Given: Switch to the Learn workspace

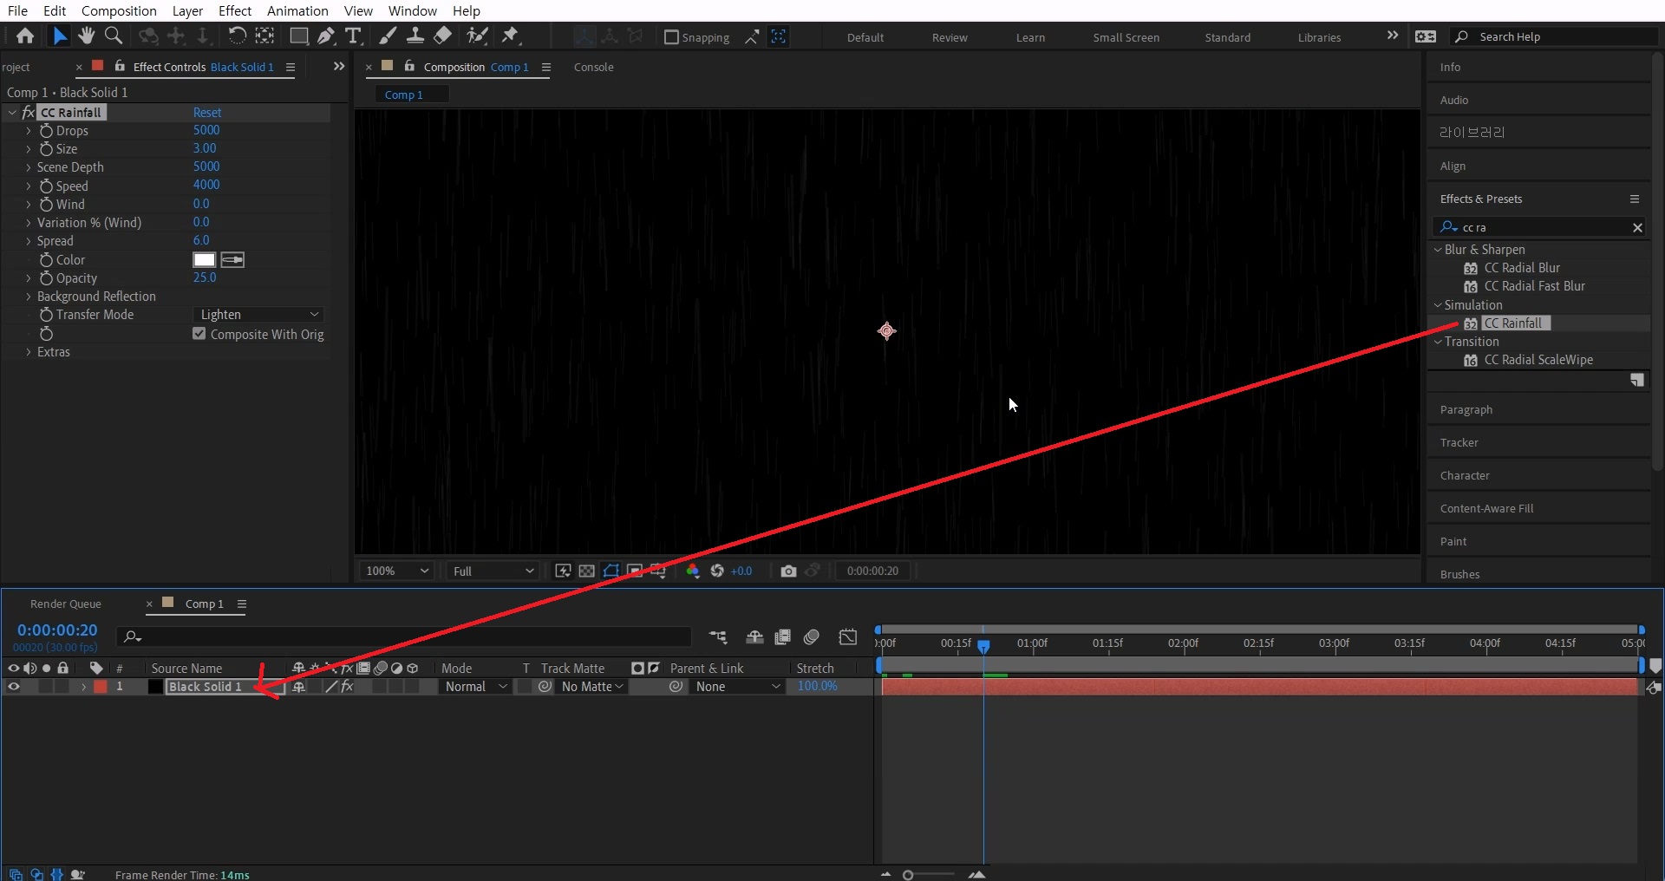Looking at the screenshot, I should pos(1030,37).
